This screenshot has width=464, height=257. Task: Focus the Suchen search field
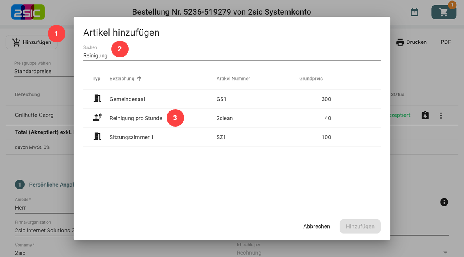click(232, 56)
